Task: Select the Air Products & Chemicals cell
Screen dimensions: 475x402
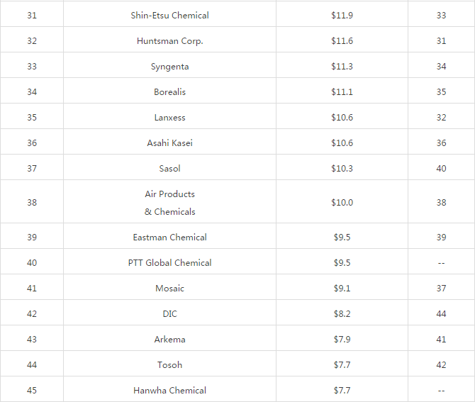Action: point(169,203)
